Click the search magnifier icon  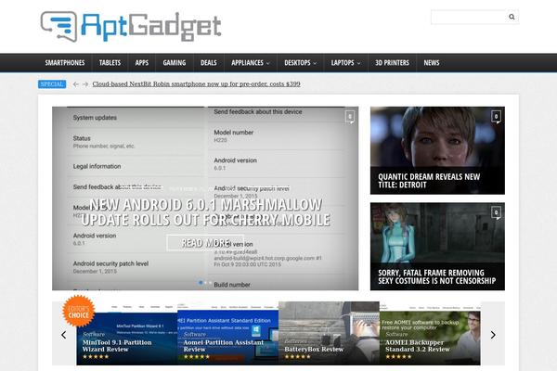(x=512, y=17)
